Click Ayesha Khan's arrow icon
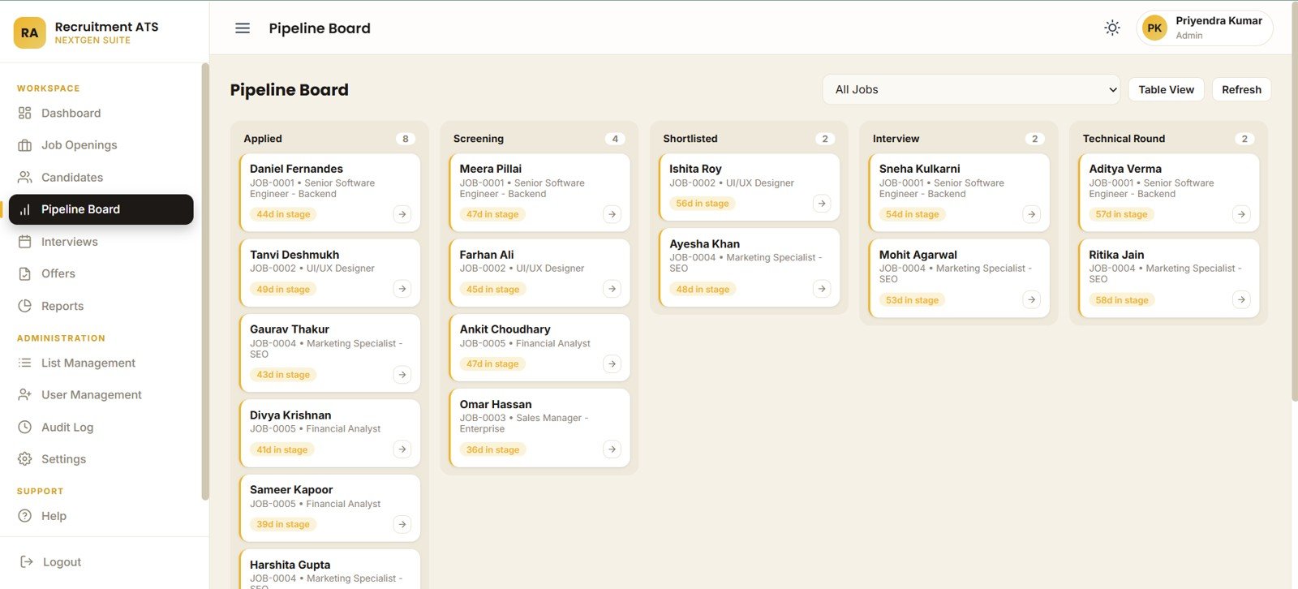This screenshot has height=589, width=1298. (x=822, y=289)
